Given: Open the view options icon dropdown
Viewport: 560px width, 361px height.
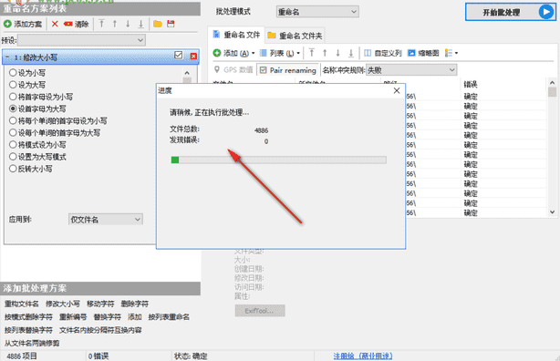Looking at the screenshot, I should click(451, 53).
